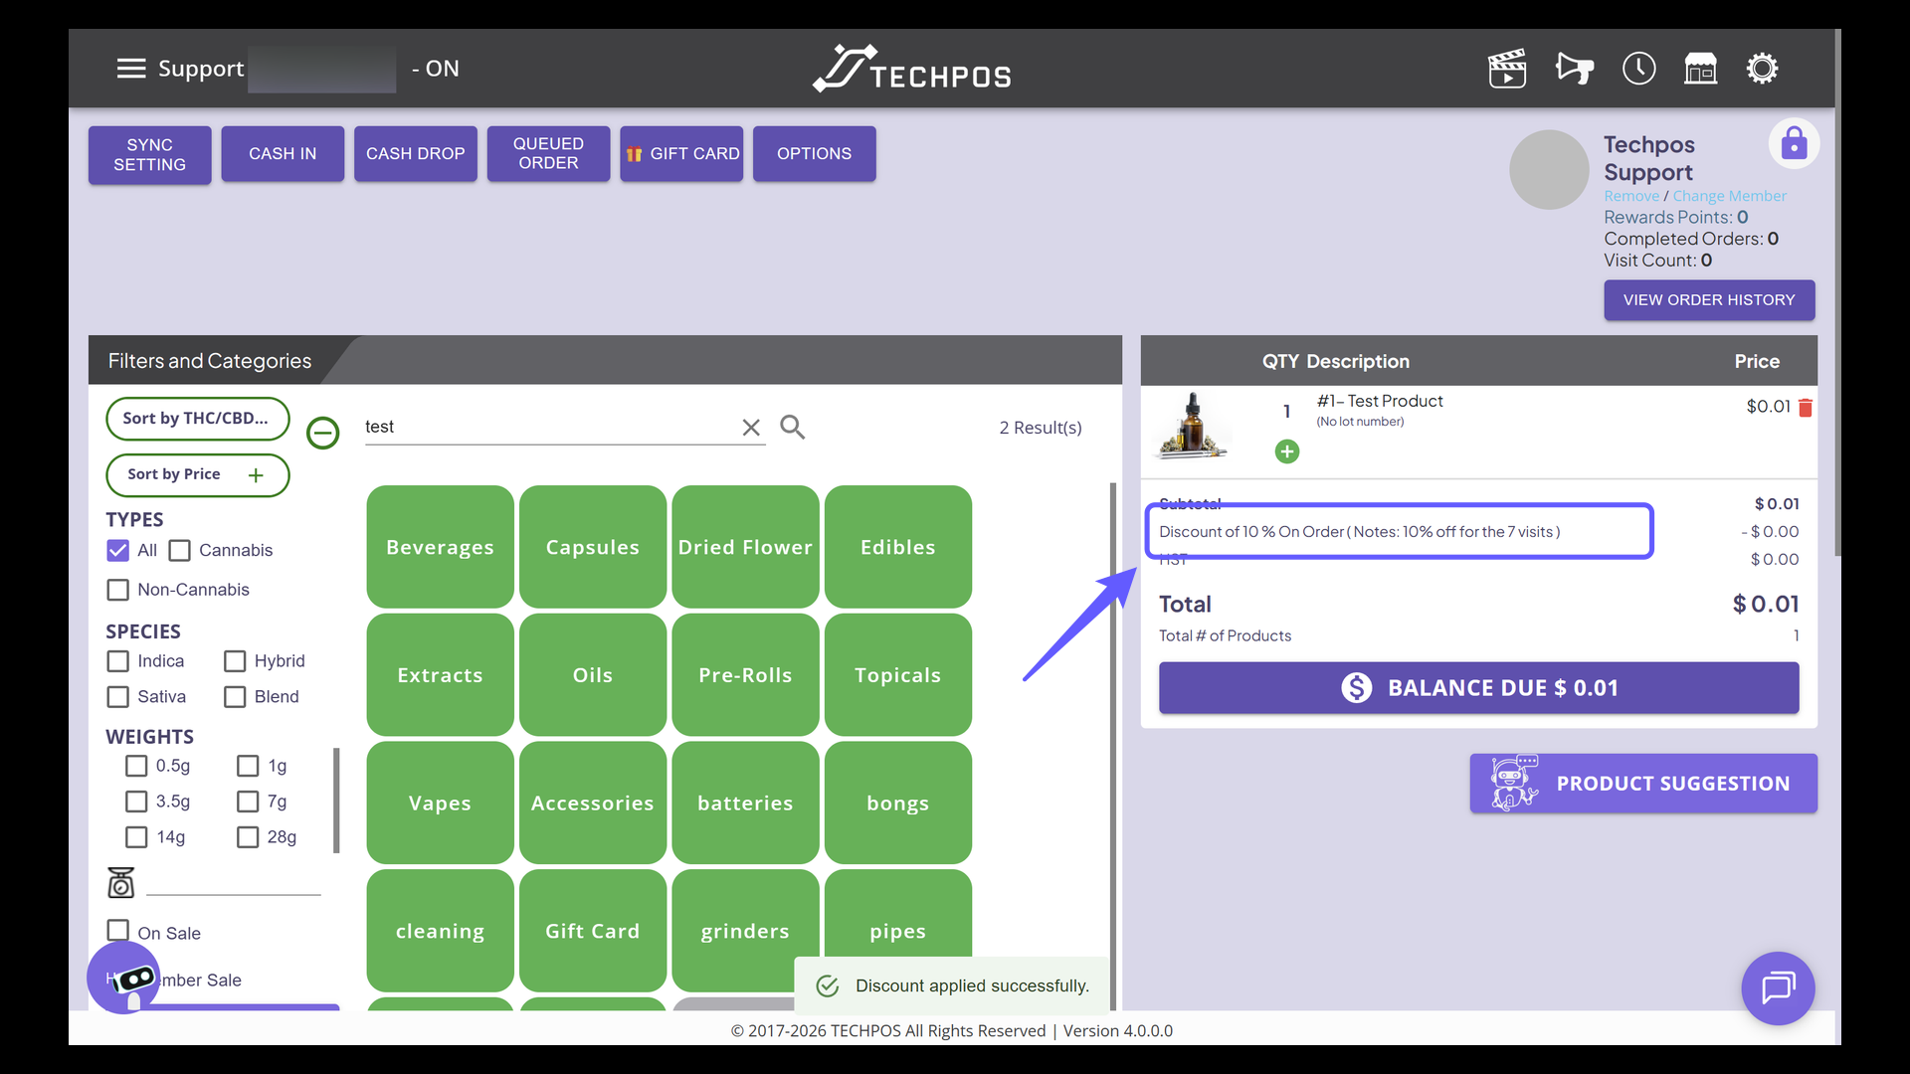
Task: Check the Cannabis type checkbox
Action: pyautogui.click(x=180, y=551)
